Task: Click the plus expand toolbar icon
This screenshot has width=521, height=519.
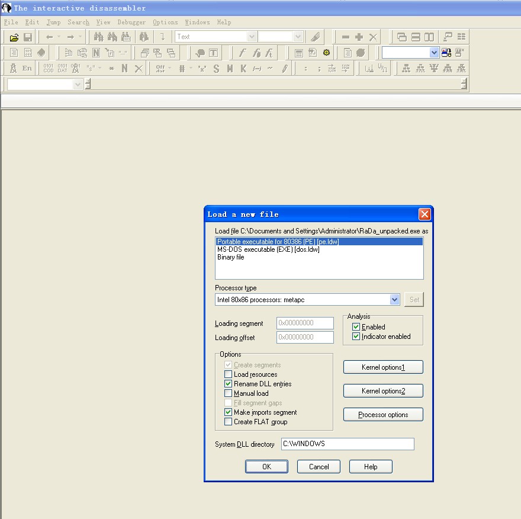Action: point(359,37)
